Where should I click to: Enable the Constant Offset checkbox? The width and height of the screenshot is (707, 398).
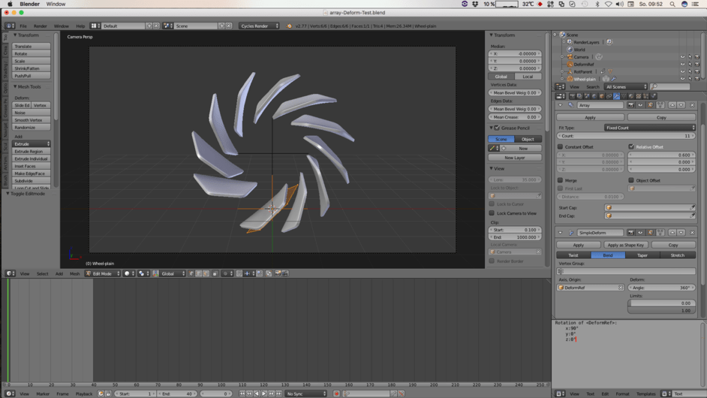click(561, 147)
